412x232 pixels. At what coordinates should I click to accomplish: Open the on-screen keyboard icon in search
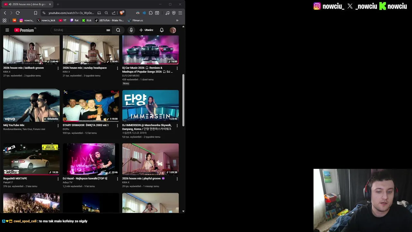click(x=108, y=30)
